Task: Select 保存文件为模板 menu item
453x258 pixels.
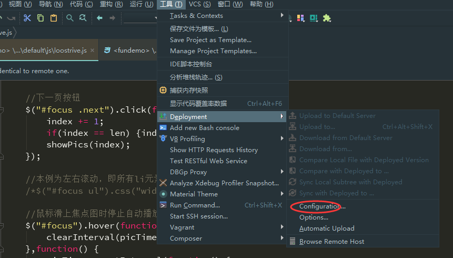Action: point(223,29)
